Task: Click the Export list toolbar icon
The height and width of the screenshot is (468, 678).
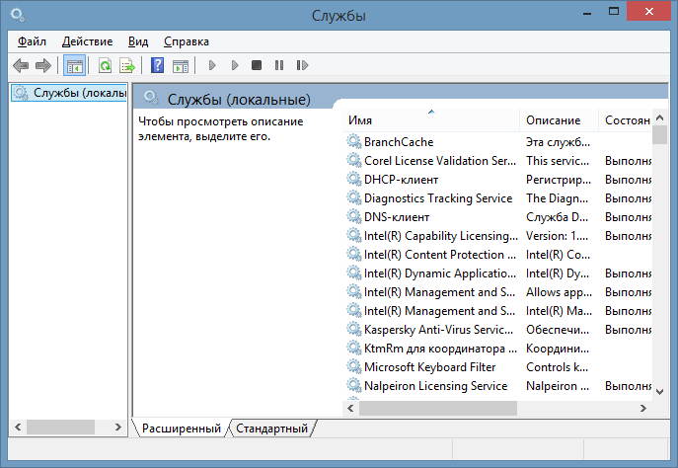Action: [127, 66]
